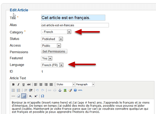
Task: Toggle underline formatting in editor
Action: pyautogui.click(x=23, y=85)
